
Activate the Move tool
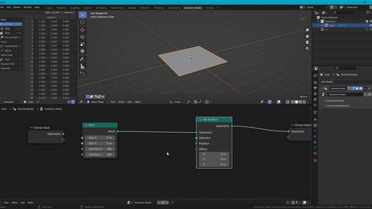click(83, 30)
